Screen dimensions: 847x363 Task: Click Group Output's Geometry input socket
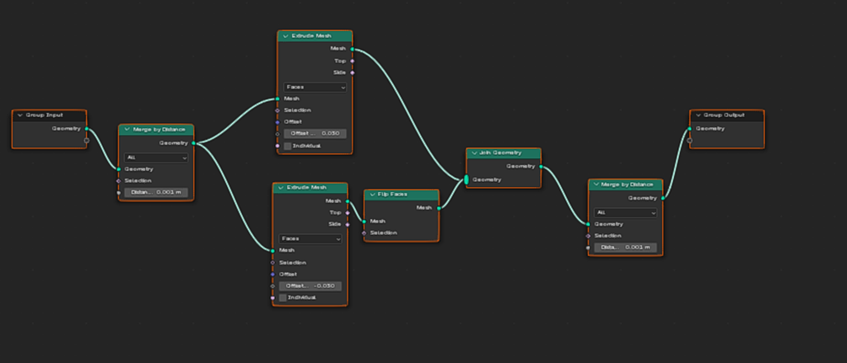pos(690,129)
